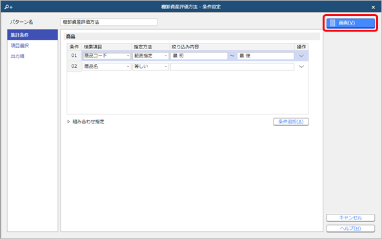Click the 条件追加(A) button

click(x=291, y=121)
